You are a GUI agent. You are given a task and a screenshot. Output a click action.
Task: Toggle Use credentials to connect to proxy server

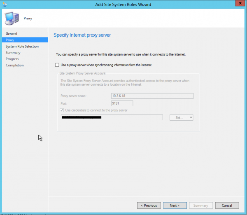(62, 110)
